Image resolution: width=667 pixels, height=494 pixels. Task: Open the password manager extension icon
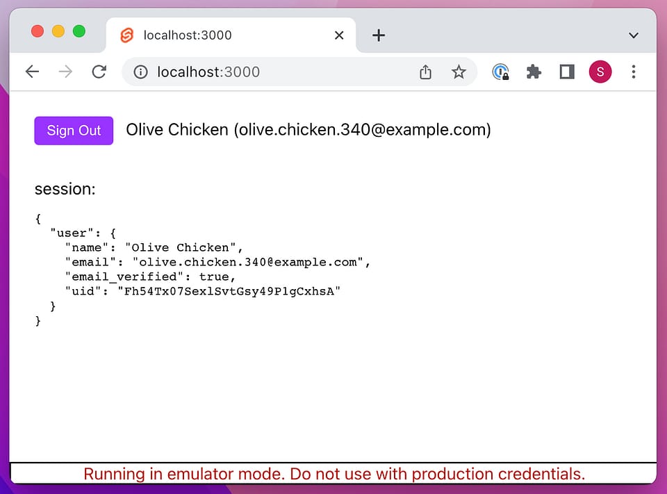pyautogui.click(x=500, y=72)
